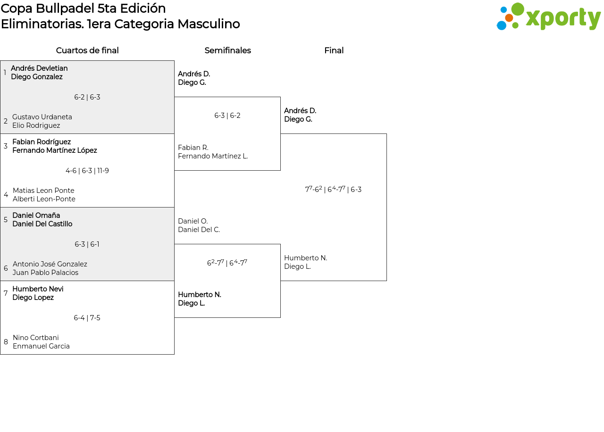This screenshot has width=604, height=432.
Task: Open the Antonio José Gonzalez team
Action: (x=50, y=268)
